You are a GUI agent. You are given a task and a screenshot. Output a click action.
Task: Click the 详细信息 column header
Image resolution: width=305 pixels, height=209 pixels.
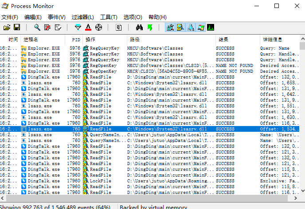click(280, 39)
